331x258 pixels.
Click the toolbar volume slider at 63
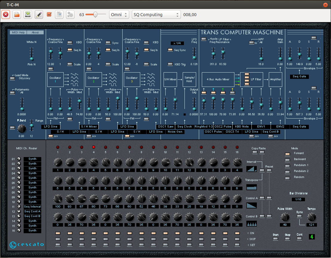tap(95, 14)
